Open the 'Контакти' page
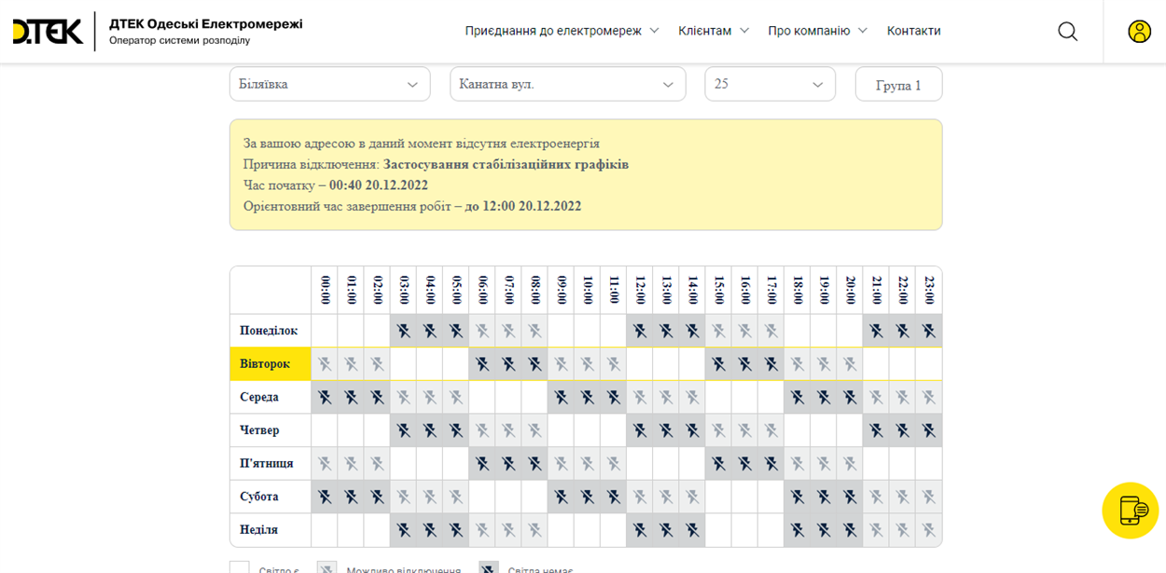This screenshot has width=1166, height=573. [x=913, y=31]
